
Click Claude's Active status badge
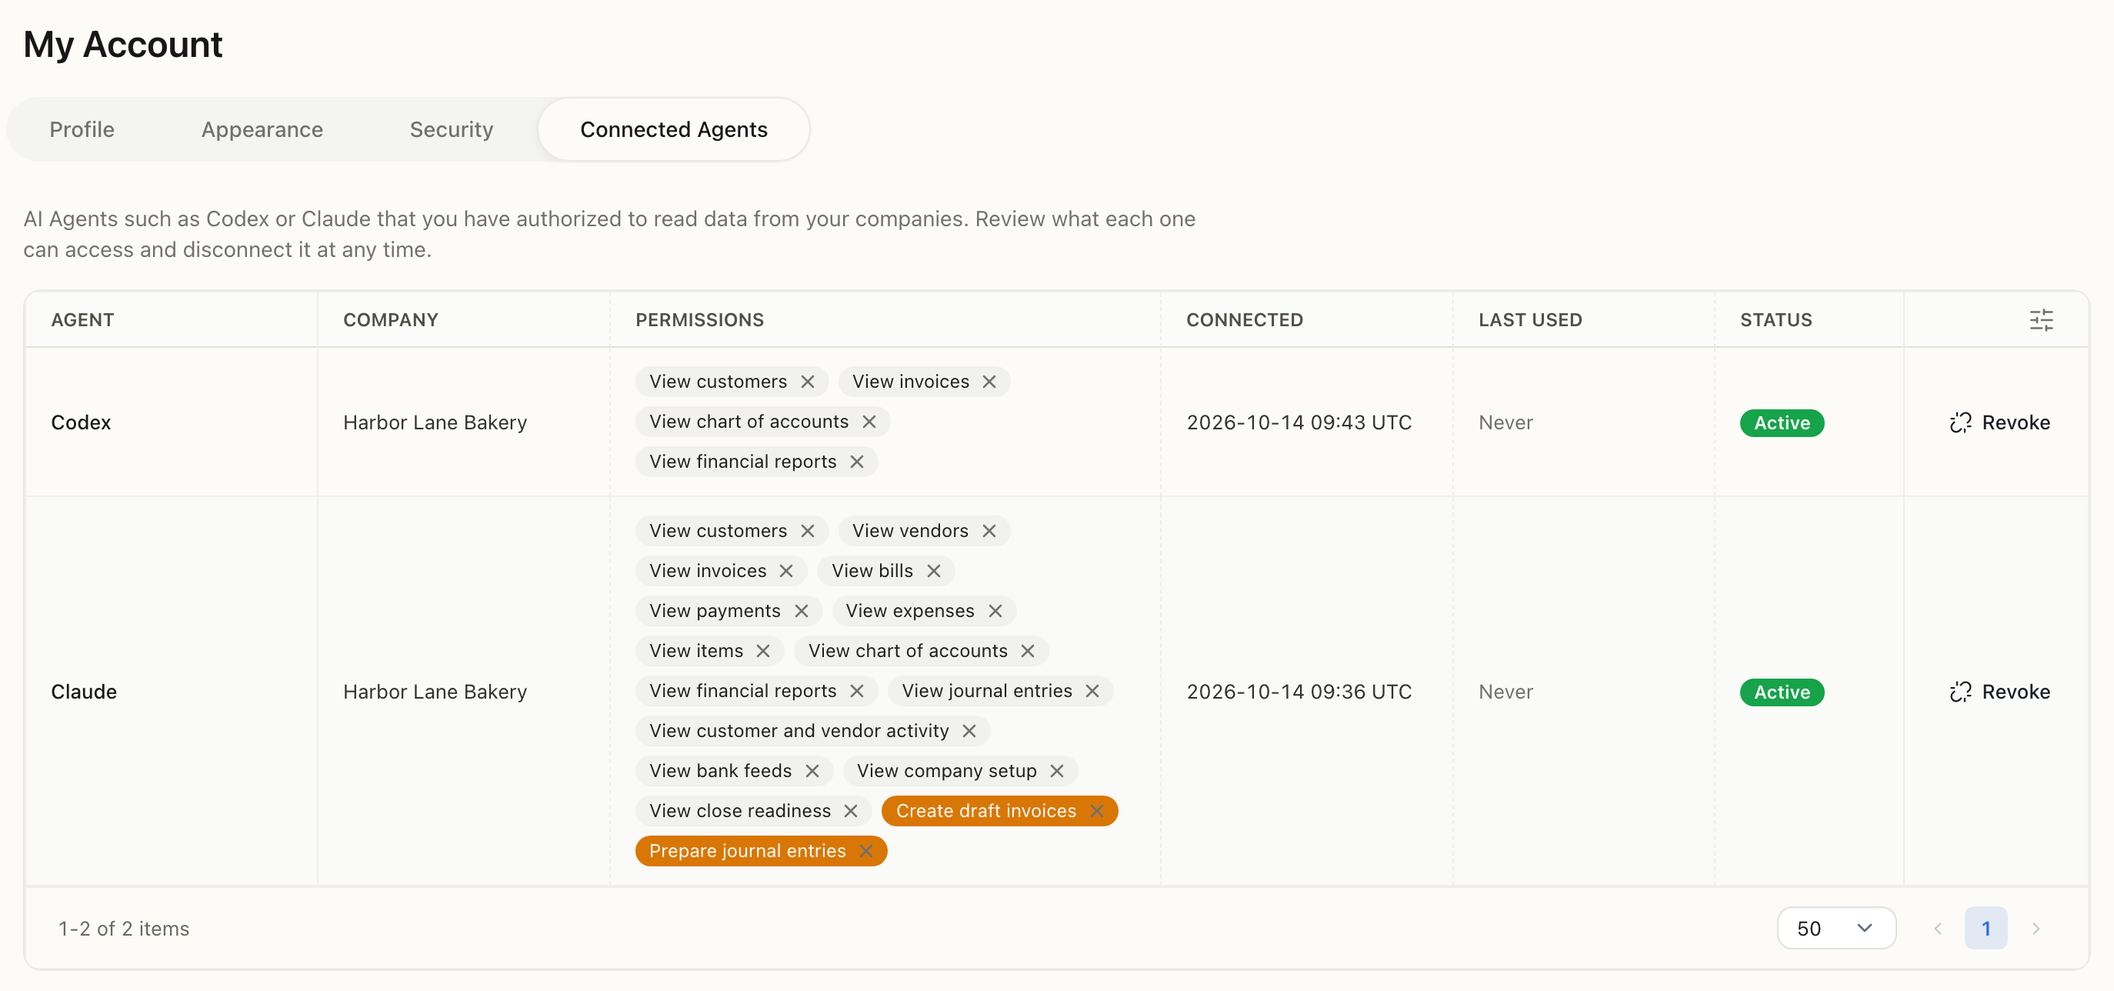1782,692
